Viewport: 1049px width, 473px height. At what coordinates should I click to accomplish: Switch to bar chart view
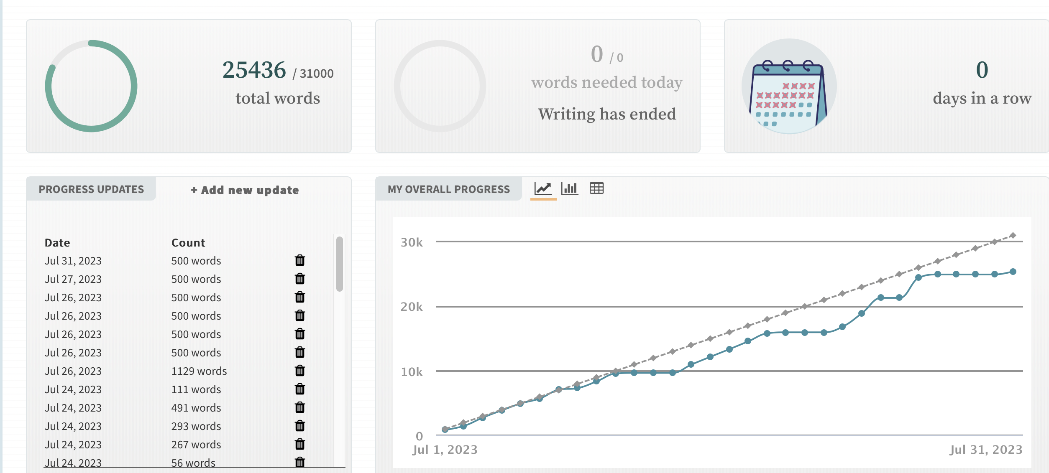point(570,189)
